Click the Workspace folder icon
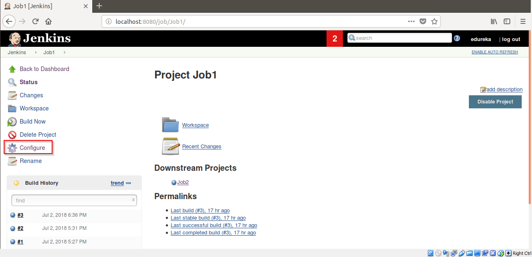This screenshot has height=257, width=532. [x=170, y=124]
